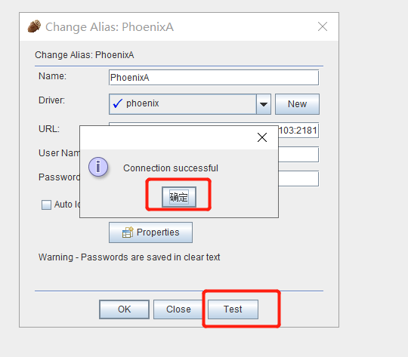Click the blue checkmark beside phoenix driver
Viewport: 408px width, 357px height.
[x=117, y=103]
